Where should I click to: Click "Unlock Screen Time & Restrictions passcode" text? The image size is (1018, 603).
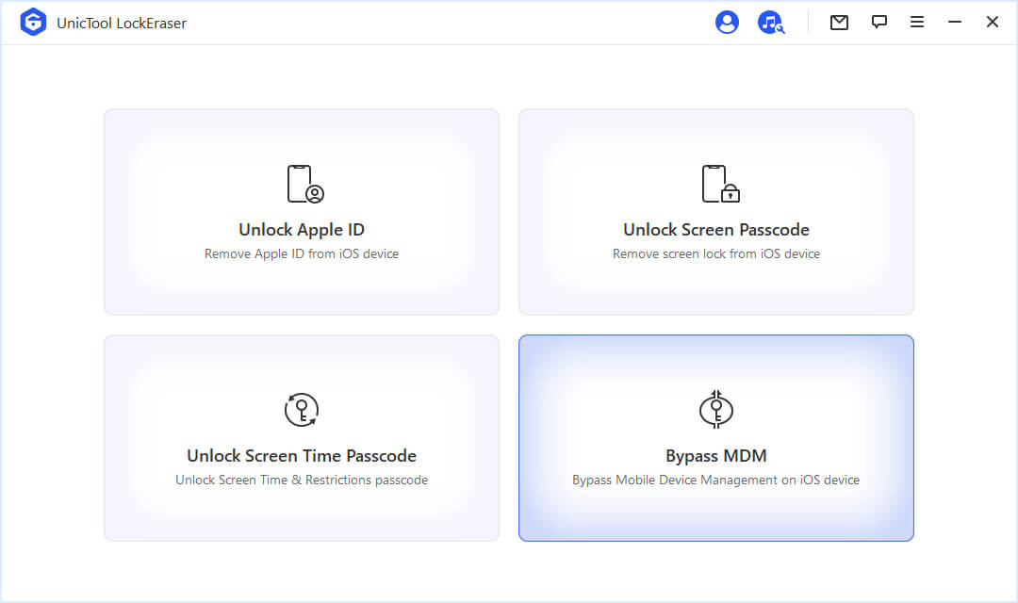point(302,481)
